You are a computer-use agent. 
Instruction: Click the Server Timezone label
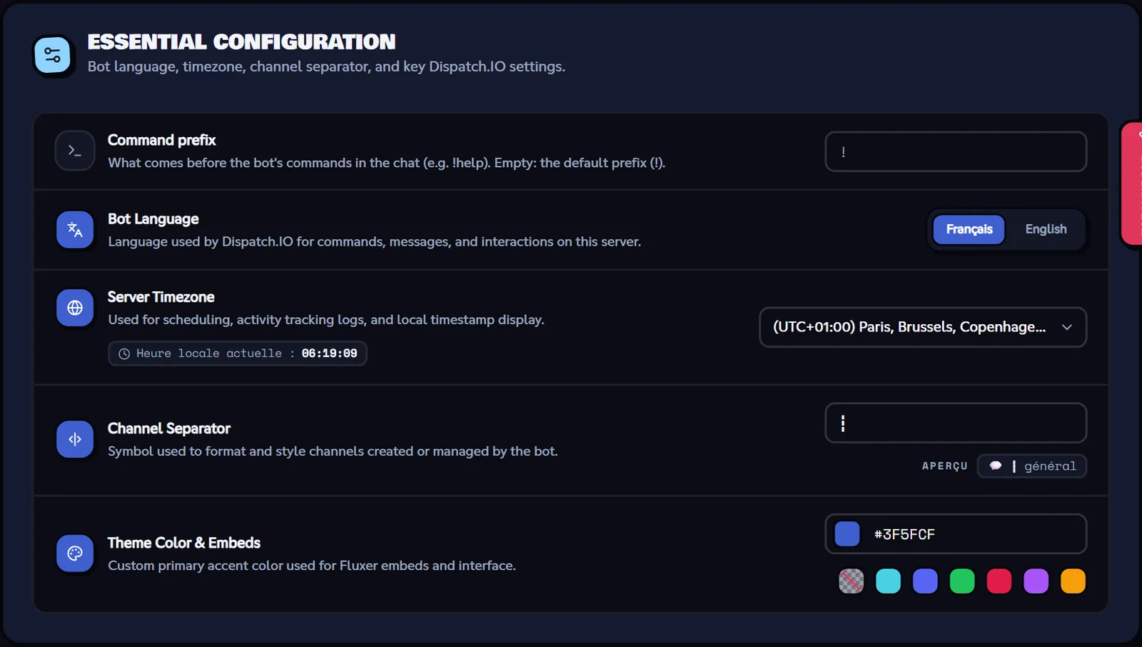pyautogui.click(x=161, y=297)
